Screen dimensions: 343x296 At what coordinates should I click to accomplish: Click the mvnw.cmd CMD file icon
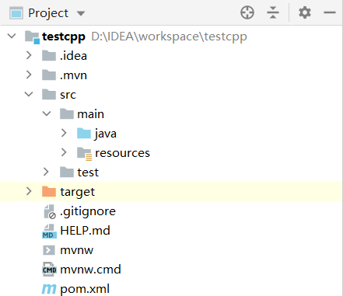[49, 270]
